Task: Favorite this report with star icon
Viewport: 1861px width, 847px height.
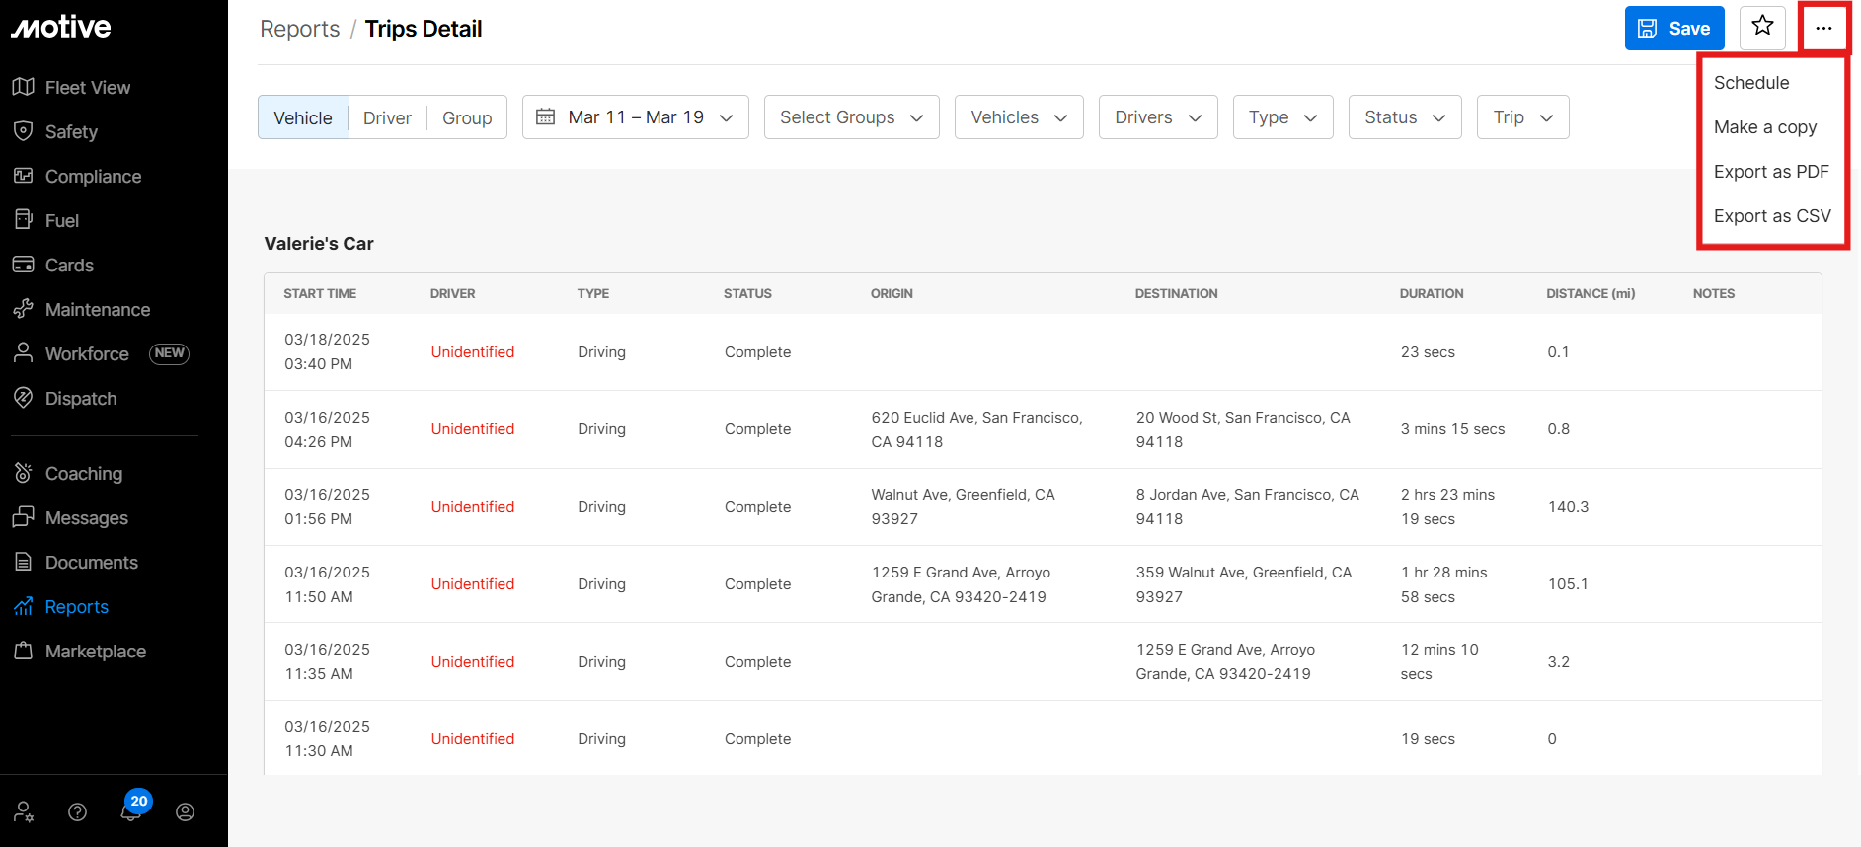Action: coord(1762,28)
